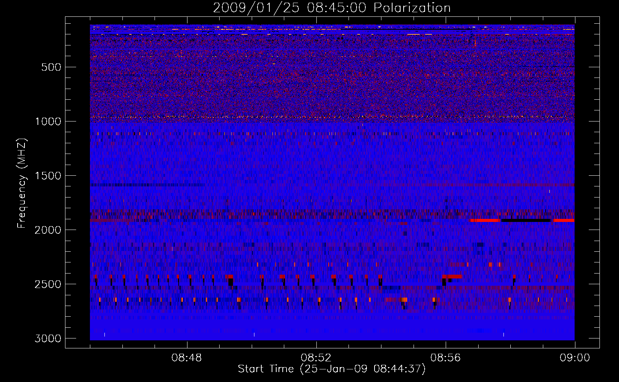Click the 08:56 time tick label
619x382 pixels.
click(445, 358)
